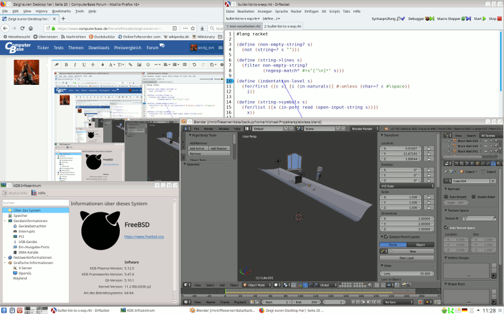
Task: Click Blender jump to end frame control
Action: [379, 302]
